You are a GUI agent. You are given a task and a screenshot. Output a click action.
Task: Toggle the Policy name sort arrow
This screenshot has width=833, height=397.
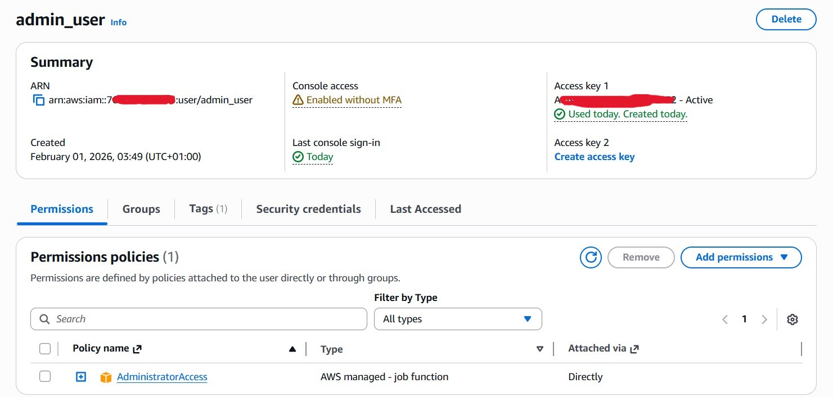tap(292, 348)
